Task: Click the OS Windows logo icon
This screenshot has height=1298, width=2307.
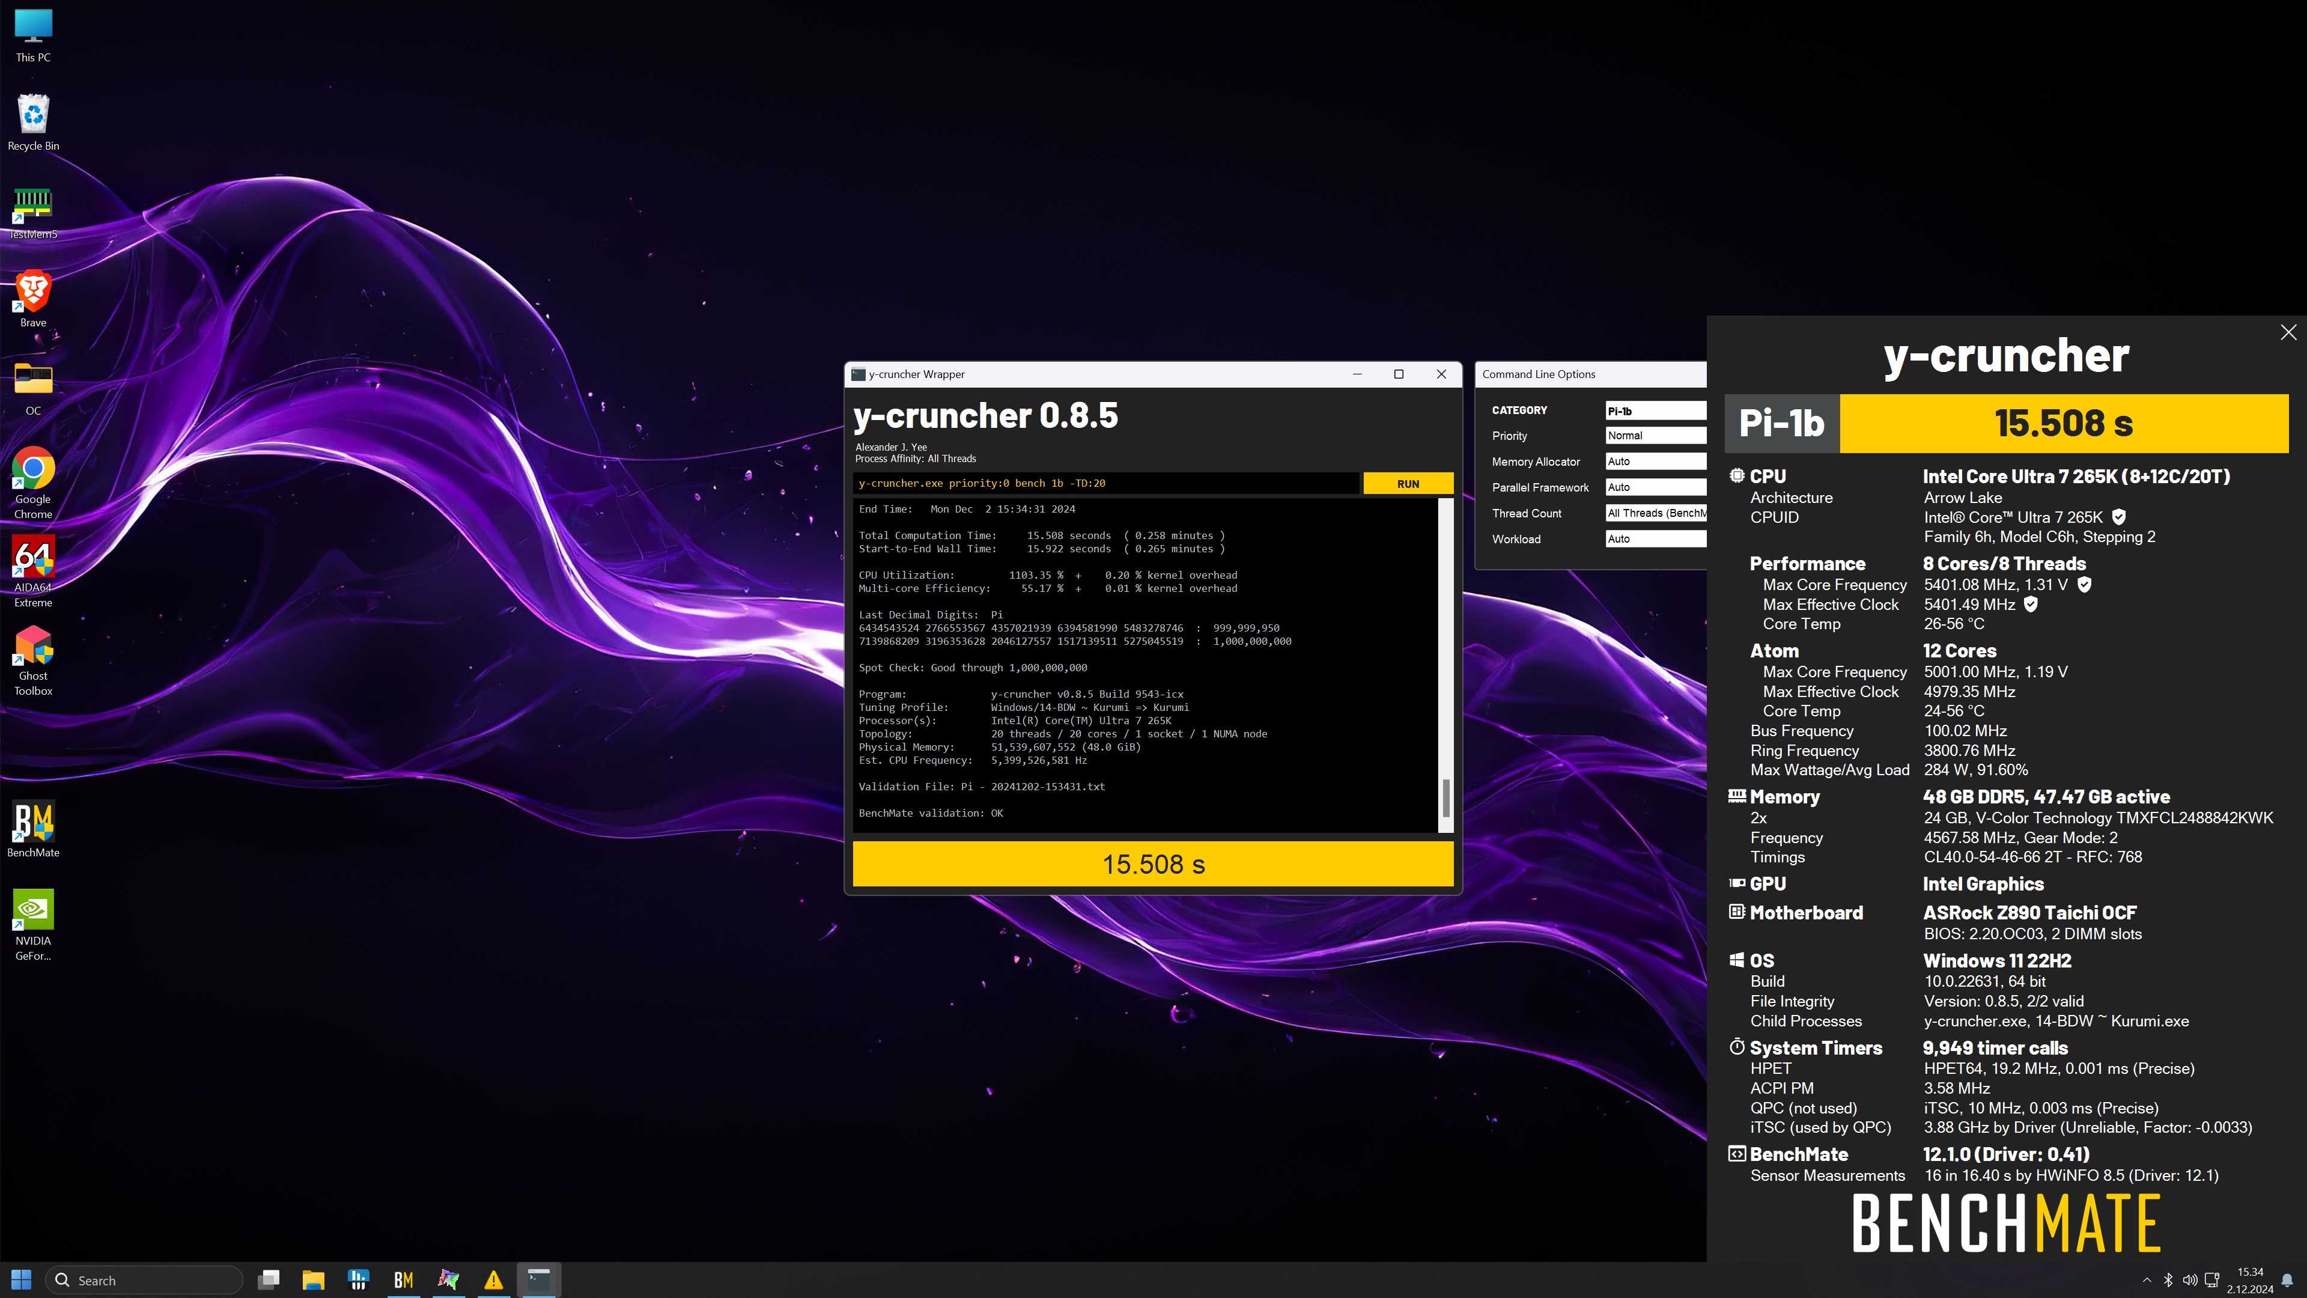Action: 1736,960
